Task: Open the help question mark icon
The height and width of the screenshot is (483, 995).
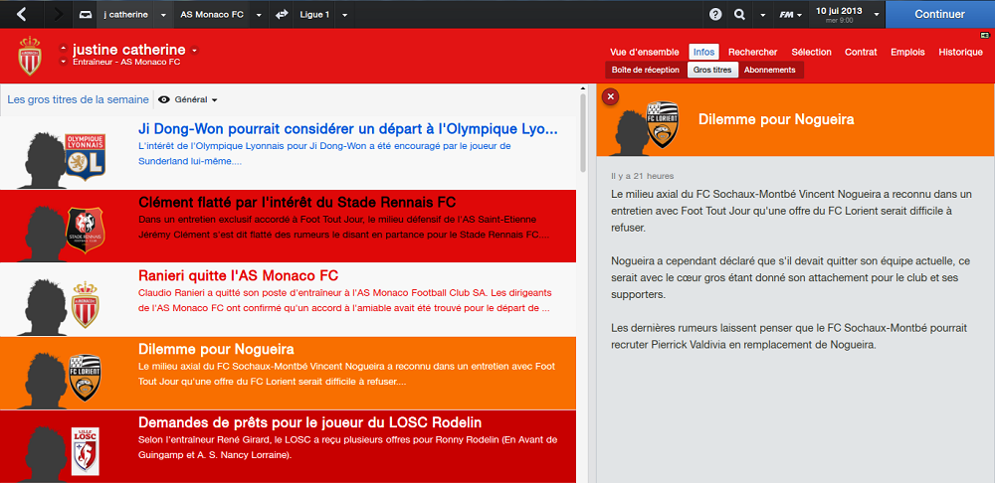Action: [715, 15]
